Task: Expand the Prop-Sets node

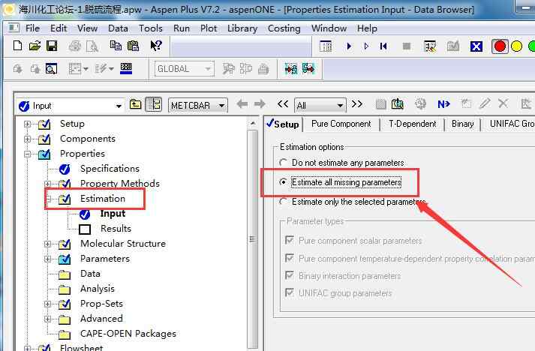Action: [48, 304]
